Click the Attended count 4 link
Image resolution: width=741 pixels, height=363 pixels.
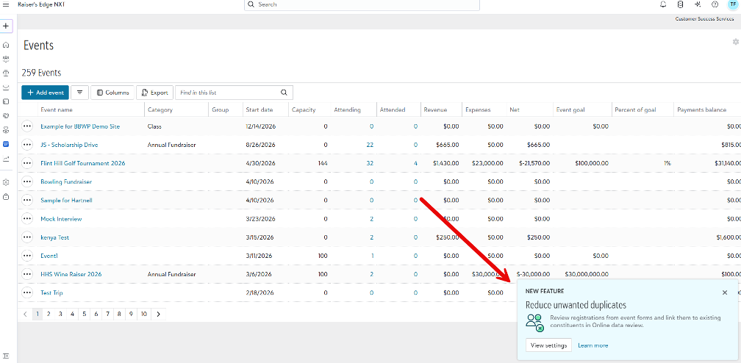pyautogui.click(x=415, y=163)
